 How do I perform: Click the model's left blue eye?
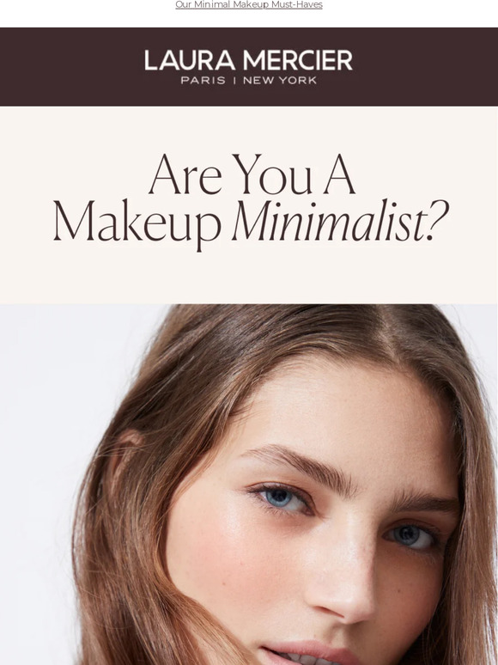pyautogui.click(x=282, y=497)
